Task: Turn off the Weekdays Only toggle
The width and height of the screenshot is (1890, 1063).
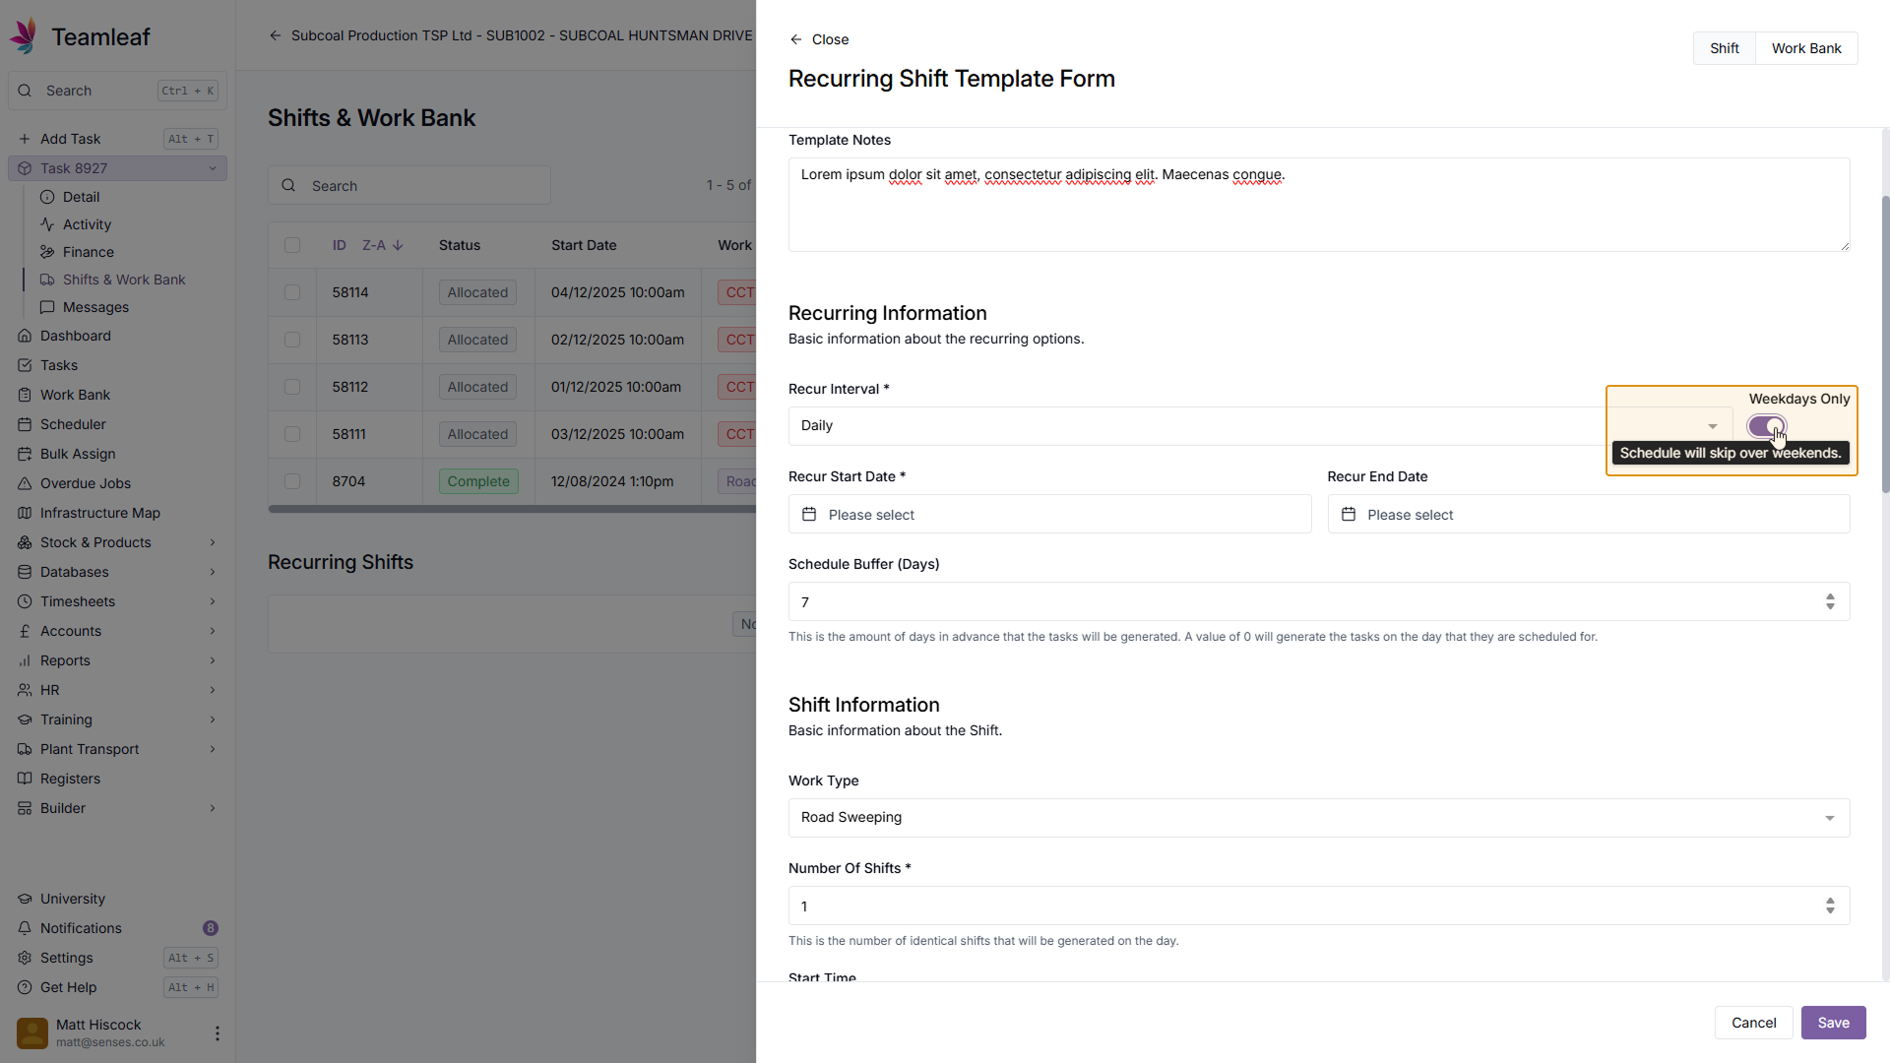Action: point(1766,426)
